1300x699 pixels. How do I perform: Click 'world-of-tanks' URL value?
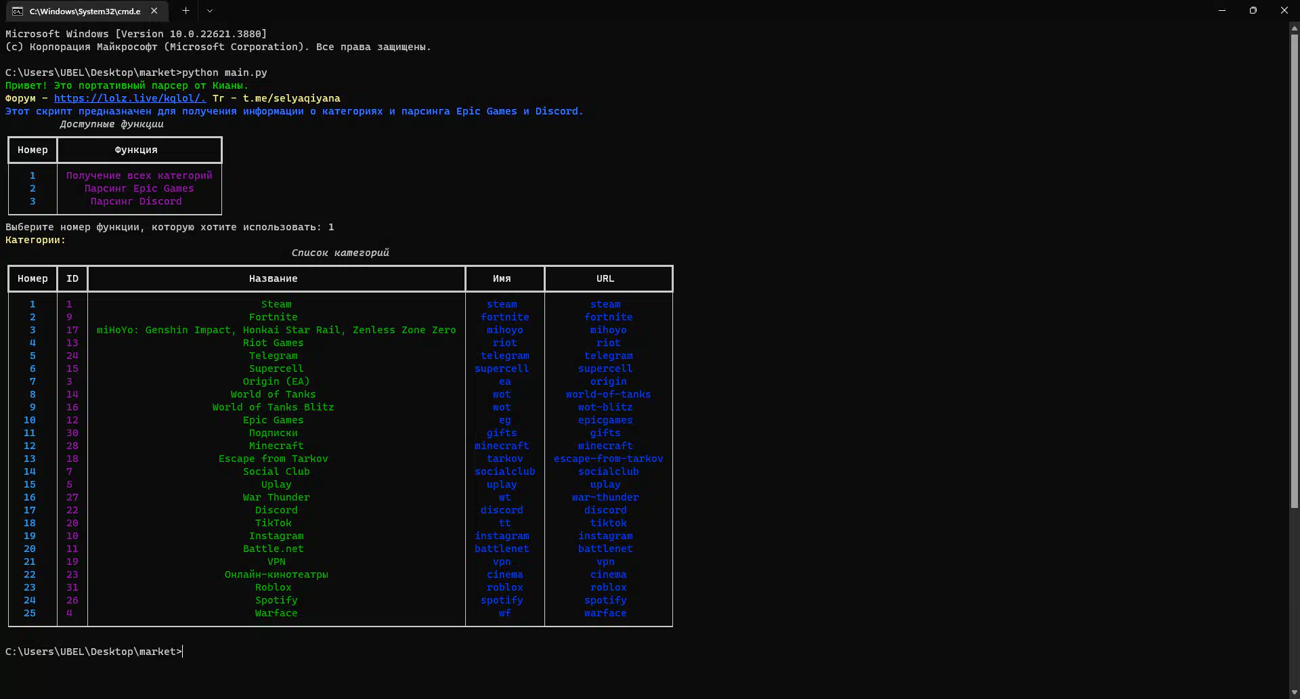coord(608,394)
